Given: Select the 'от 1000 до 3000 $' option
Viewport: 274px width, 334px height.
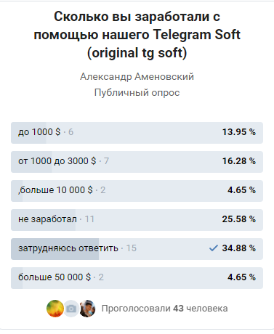Looking at the screenshot, I should coord(137,162).
